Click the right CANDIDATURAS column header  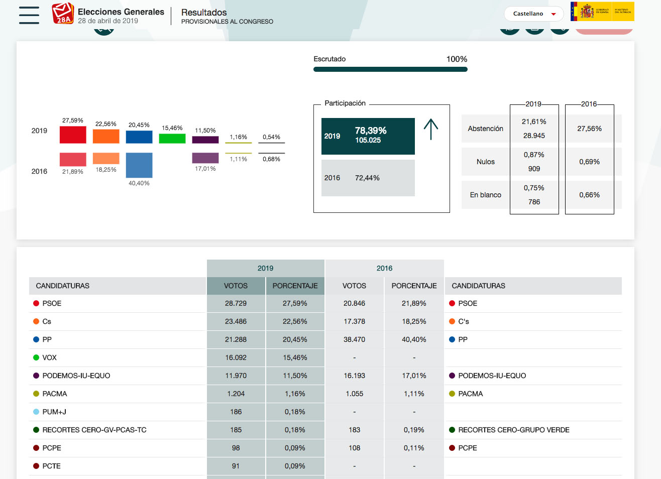point(533,286)
